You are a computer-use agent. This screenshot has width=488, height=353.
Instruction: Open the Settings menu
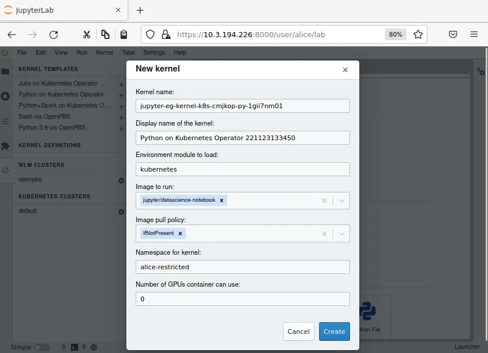(154, 52)
